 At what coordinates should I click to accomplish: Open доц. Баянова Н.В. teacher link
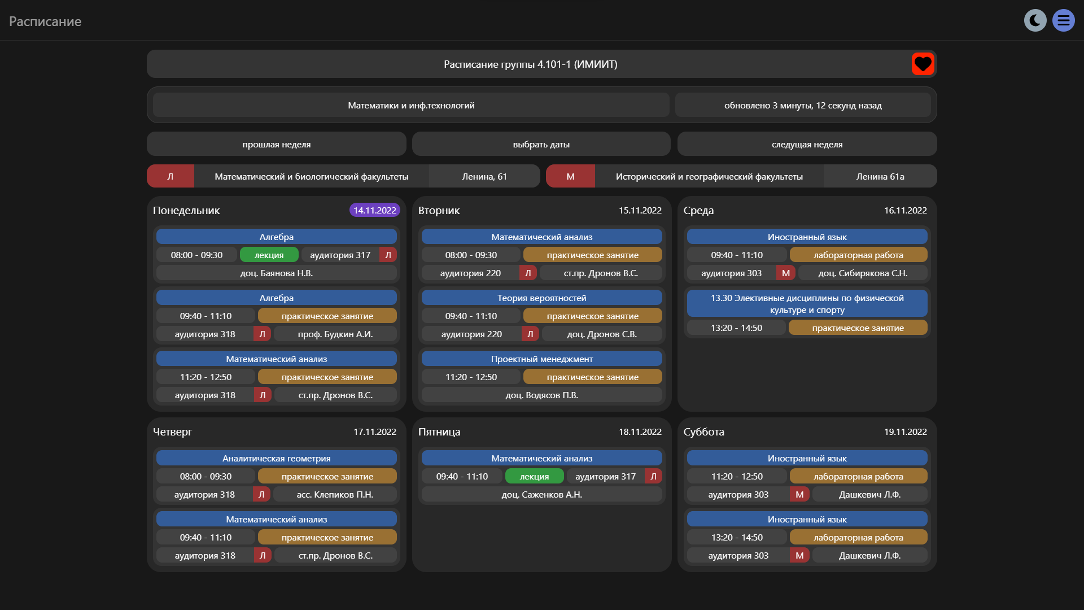coord(277,273)
